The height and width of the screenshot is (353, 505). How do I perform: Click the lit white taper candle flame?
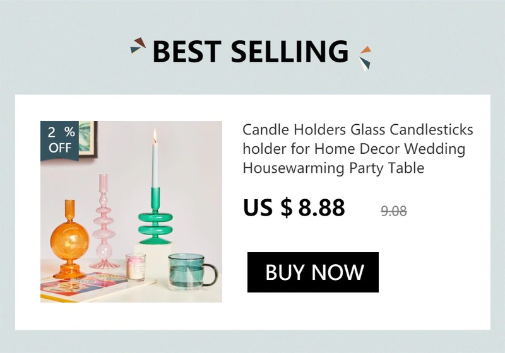coord(155,134)
